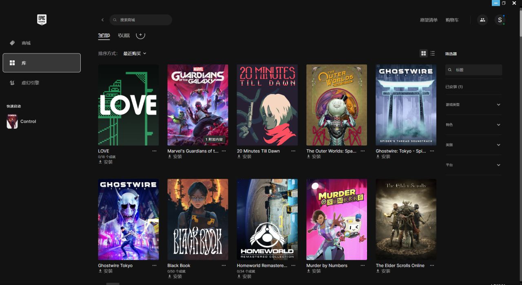This screenshot has width=522, height=285.
Task: Click the LOVE 0/18 个成就 achievements text
Action: (107, 157)
